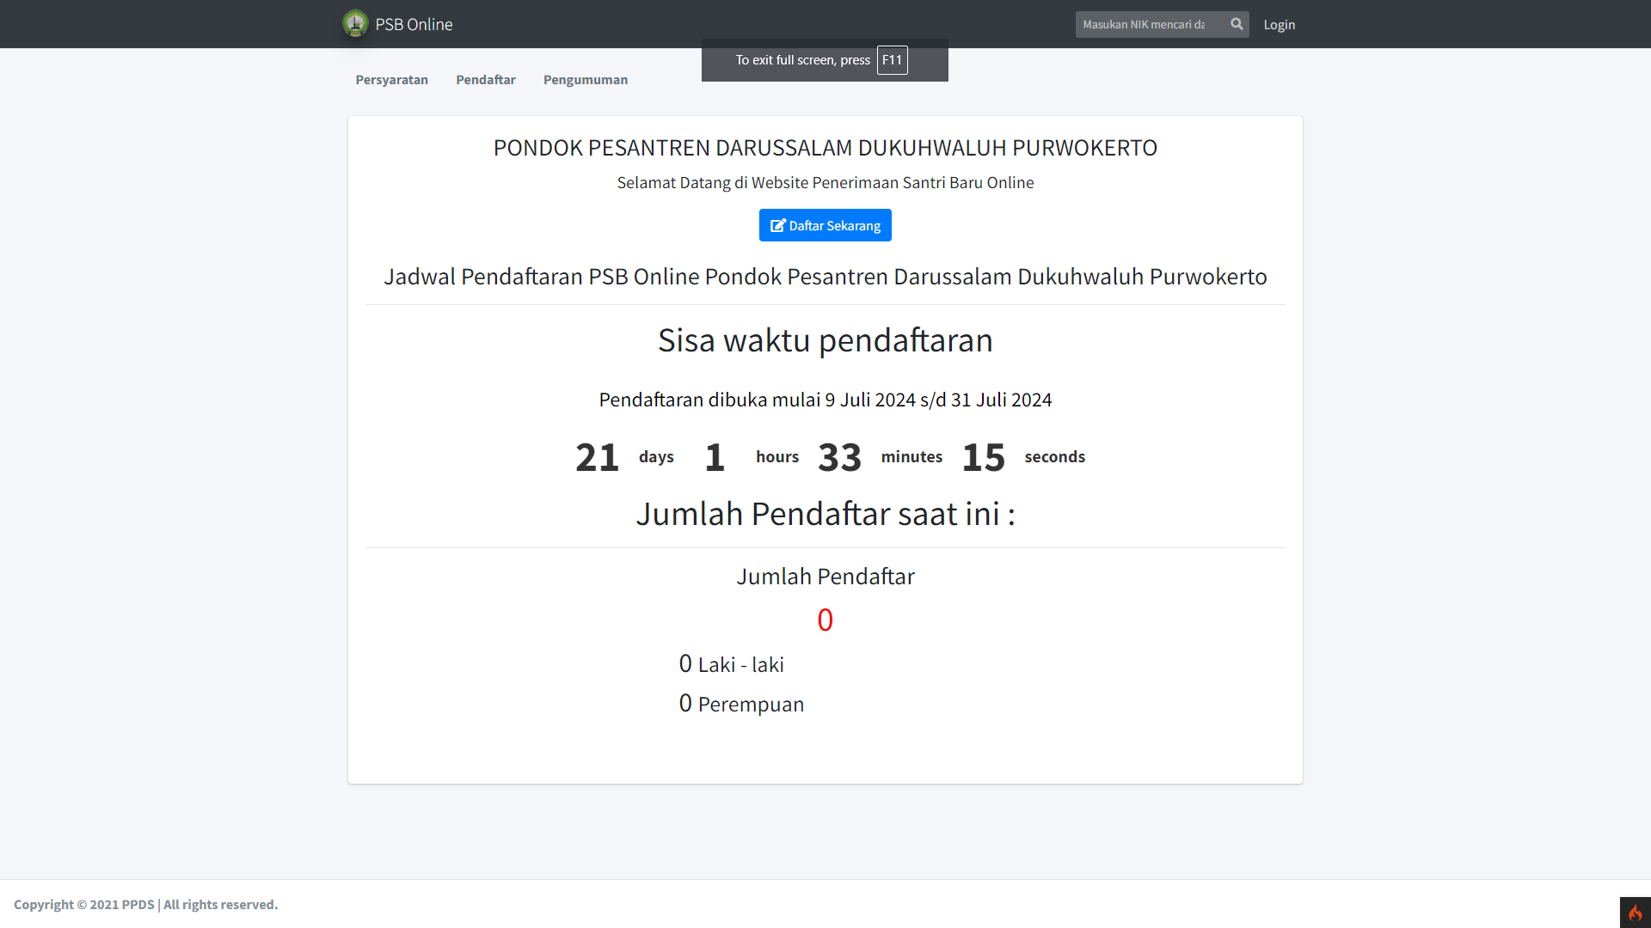Click the magnifying glass search icon
1651x928 pixels.
click(1237, 24)
